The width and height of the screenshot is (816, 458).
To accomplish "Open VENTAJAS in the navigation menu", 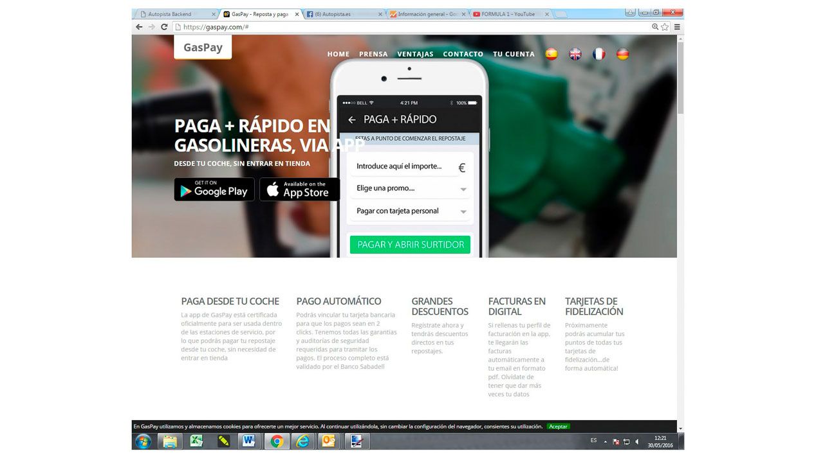I will [x=415, y=55].
